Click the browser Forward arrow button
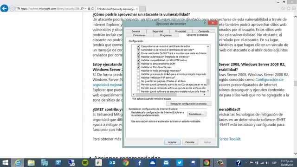The image size is (297, 167). (x=12, y=9)
